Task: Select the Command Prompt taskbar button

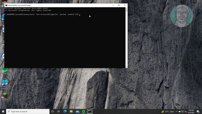Action: pyautogui.click(x=90, y=111)
